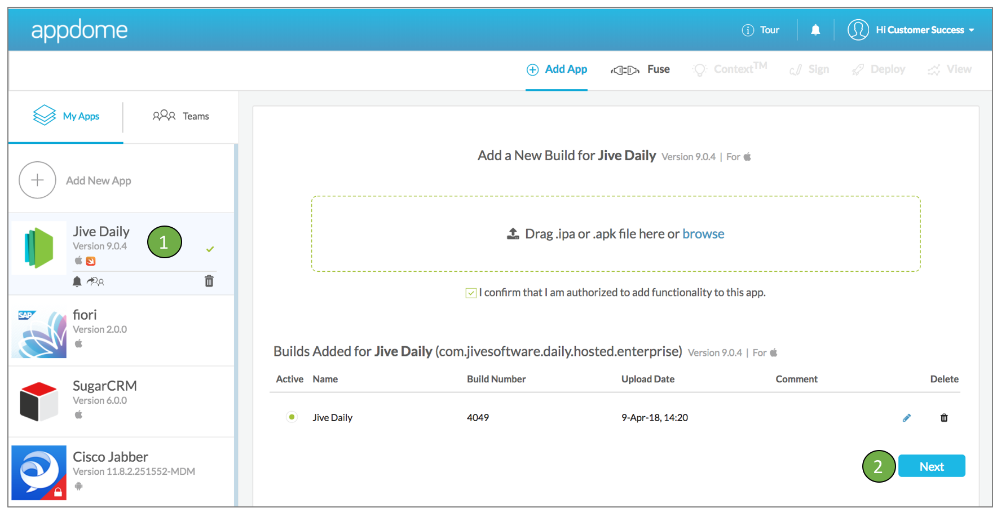Click the Next button

tap(932, 466)
